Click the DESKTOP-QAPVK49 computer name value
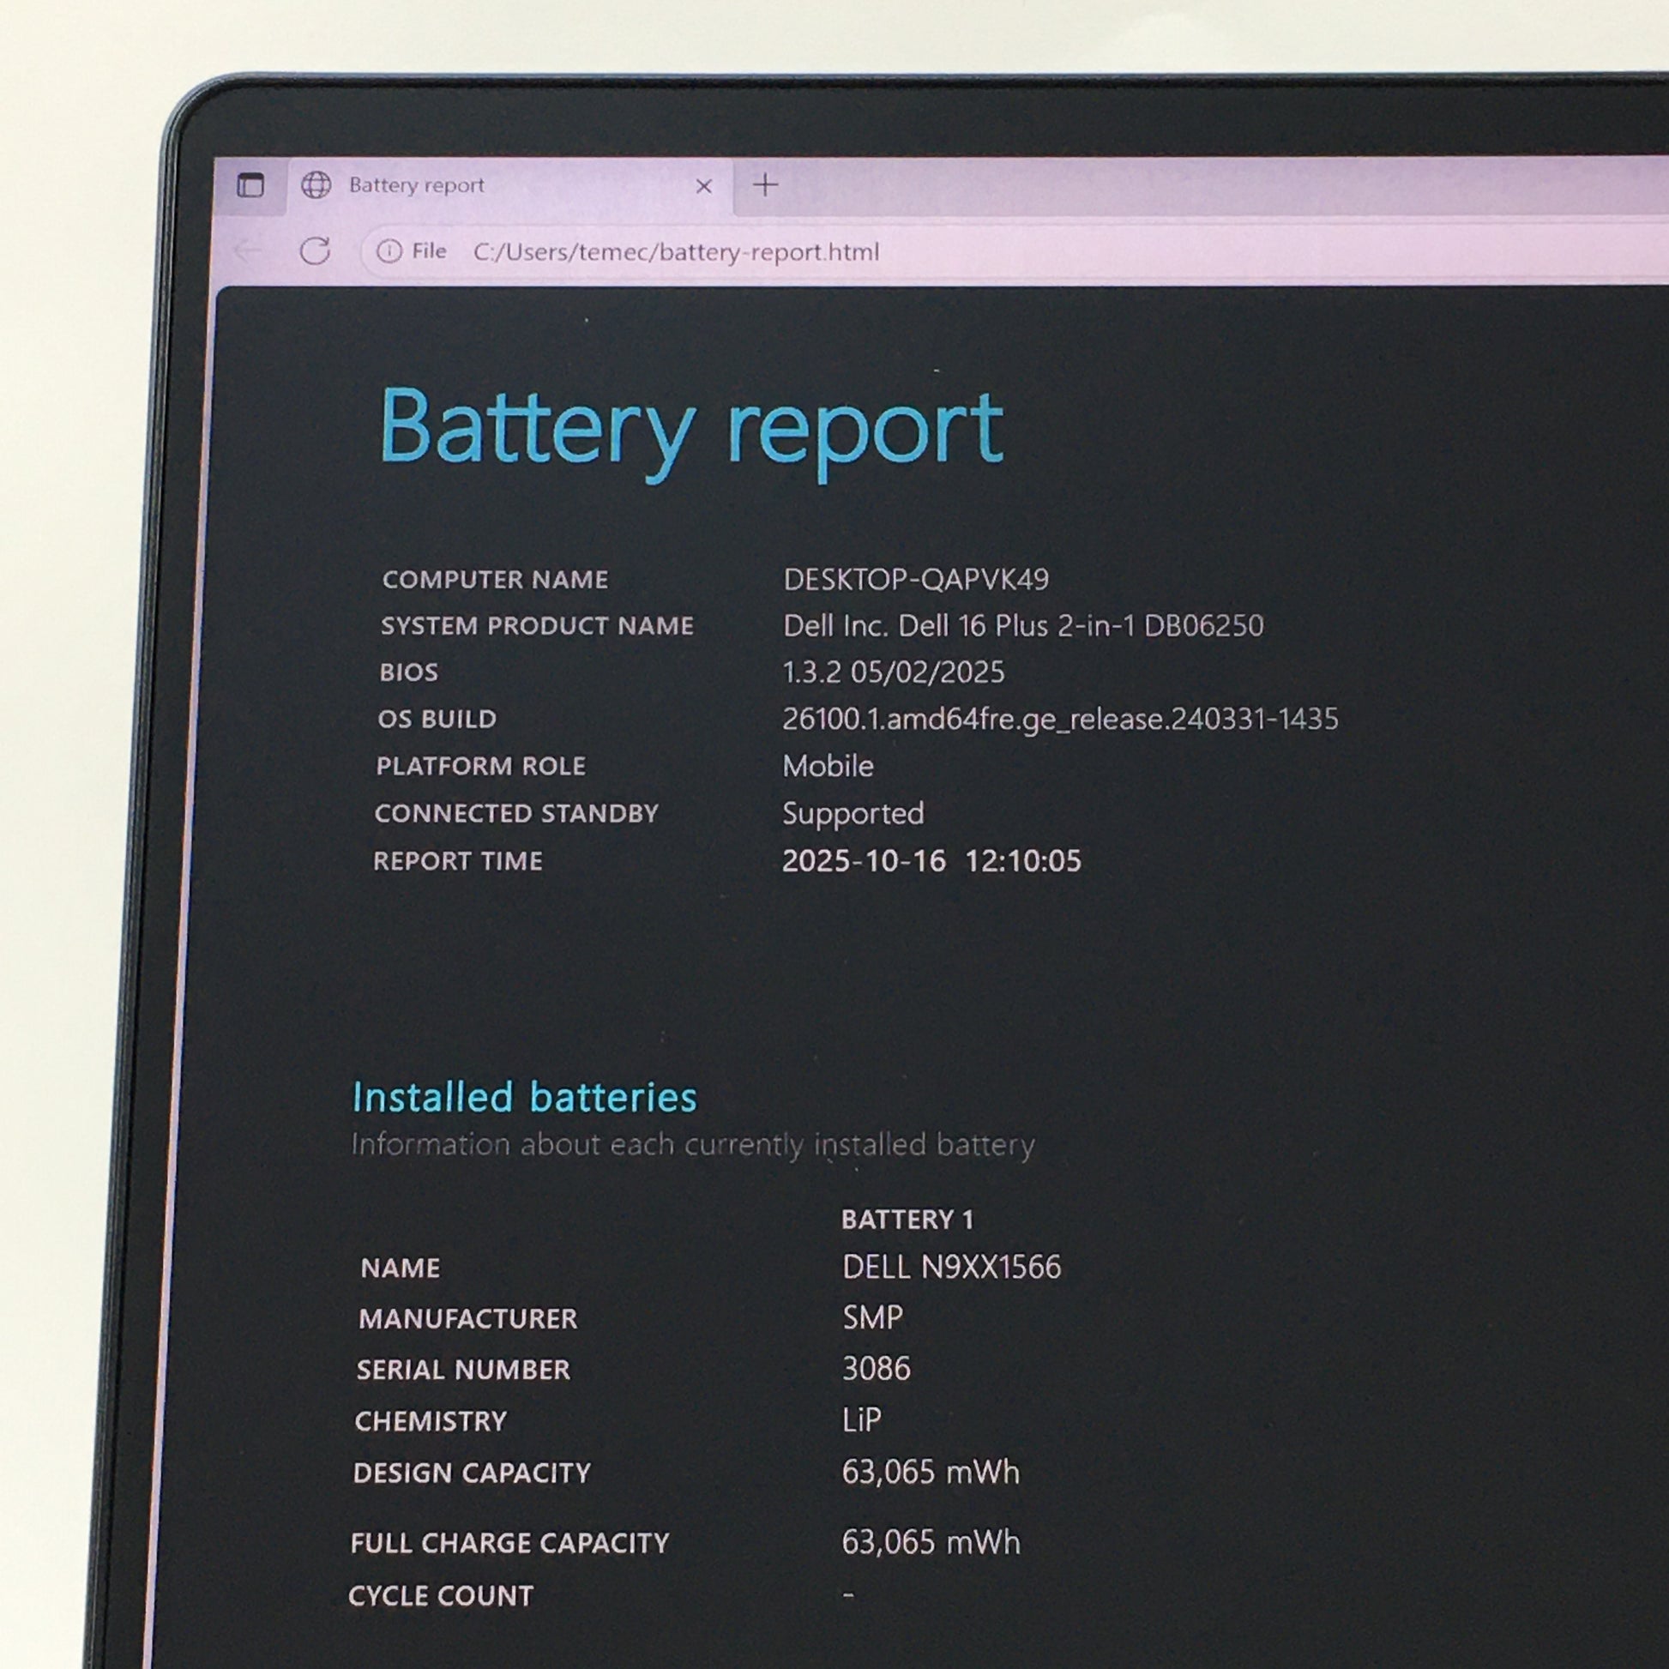The width and height of the screenshot is (1669, 1669). [916, 579]
